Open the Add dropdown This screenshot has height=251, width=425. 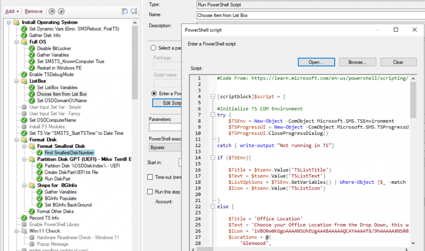pos(12,11)
